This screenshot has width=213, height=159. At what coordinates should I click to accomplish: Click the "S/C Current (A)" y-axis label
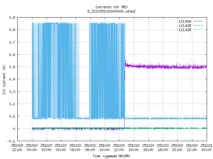(4, 79)
